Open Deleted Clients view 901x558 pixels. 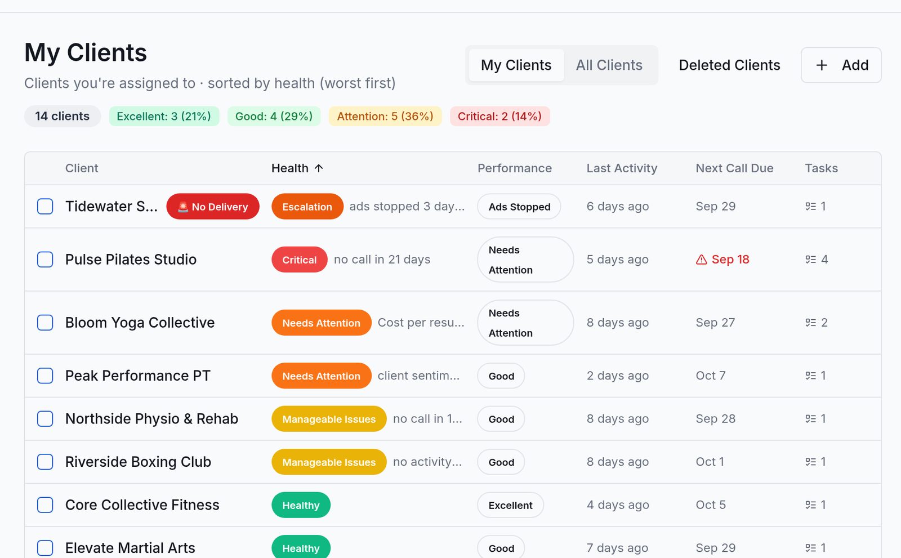click(x=729, y=65)
